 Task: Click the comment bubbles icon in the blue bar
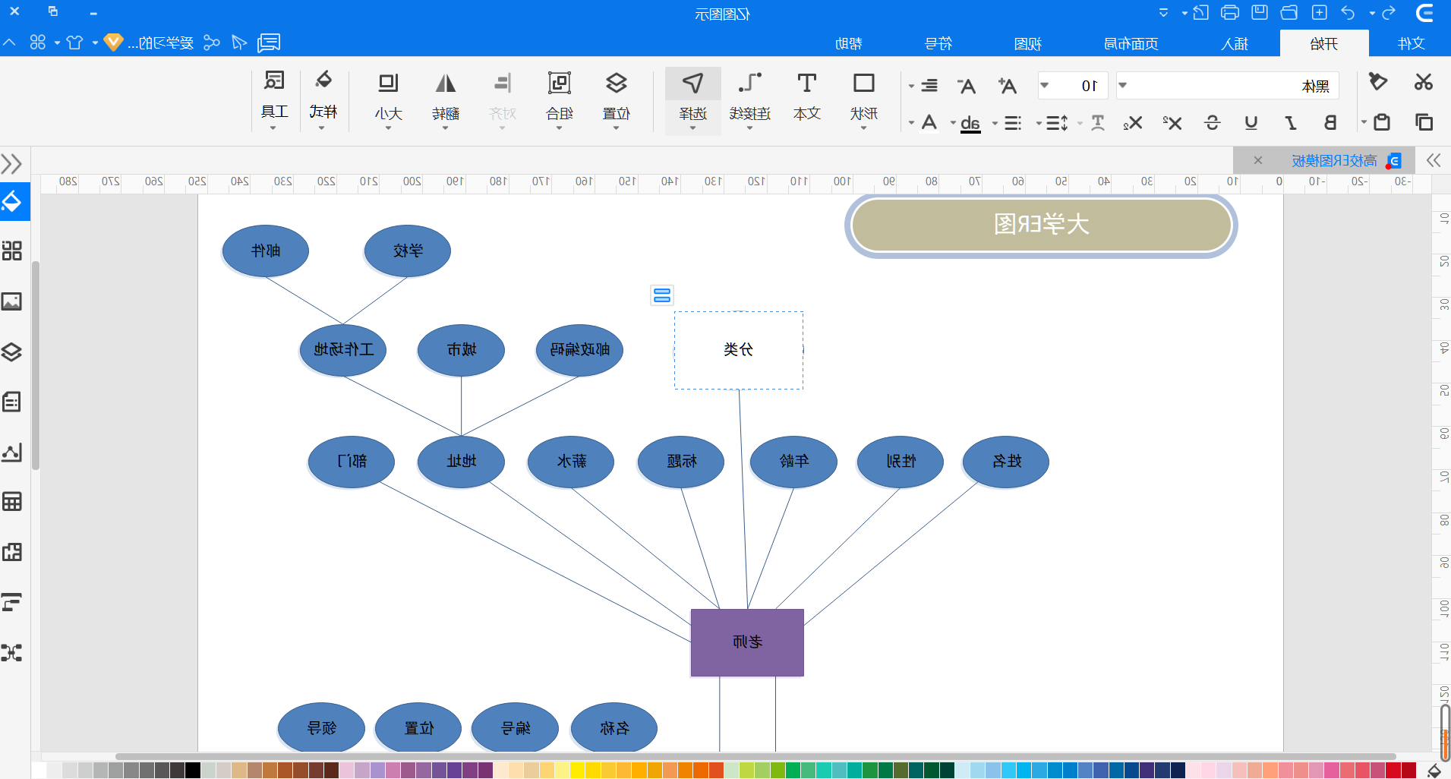coord(269,43)
